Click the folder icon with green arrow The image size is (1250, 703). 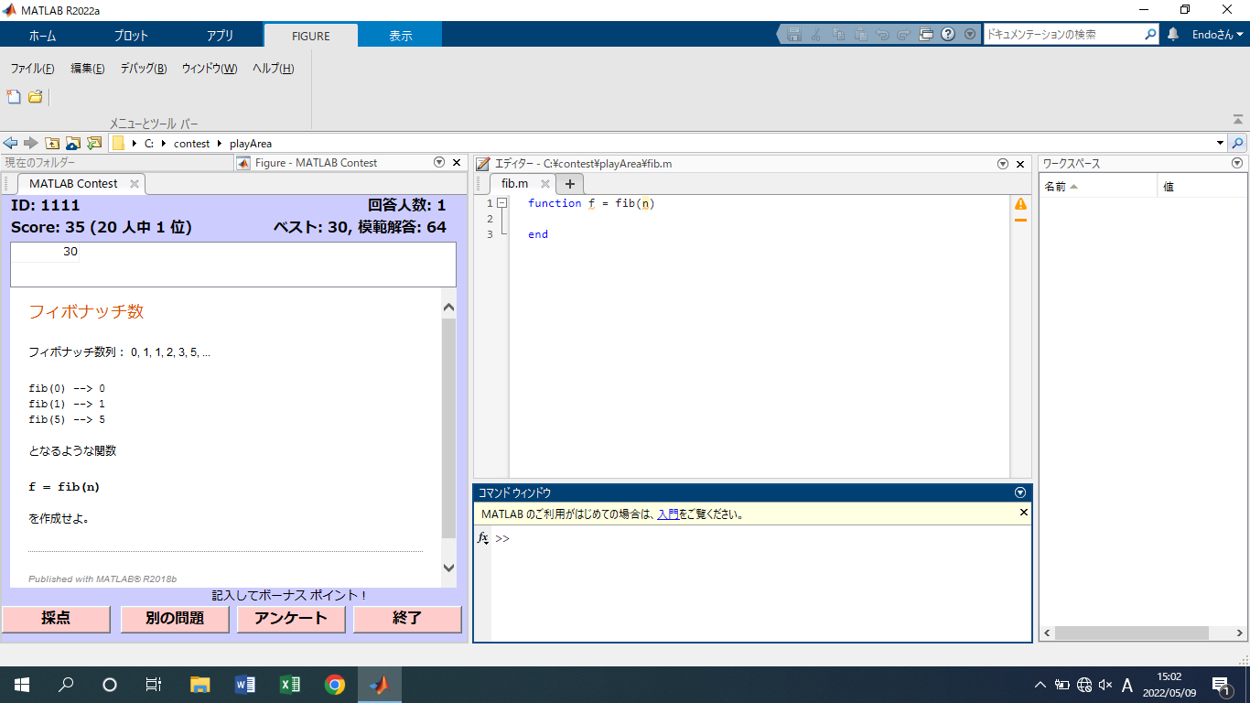(94, 143)
